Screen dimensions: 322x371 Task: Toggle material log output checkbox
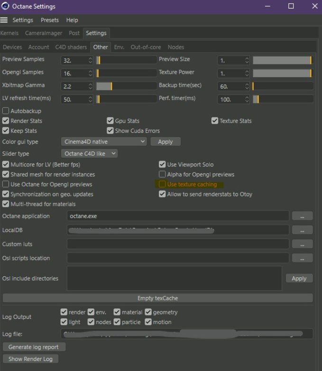(117, 312)
